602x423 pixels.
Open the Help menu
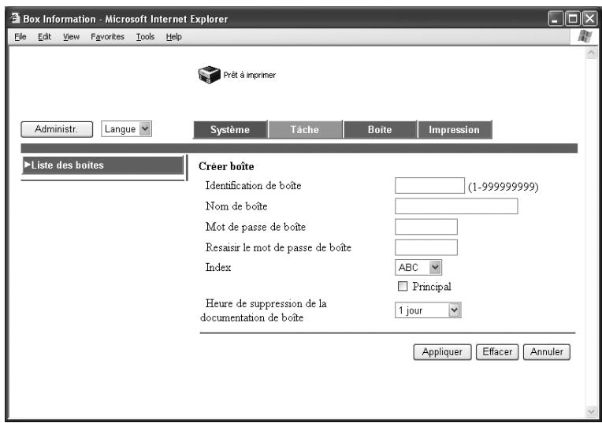pyautogui.click(x=173, y=37)
